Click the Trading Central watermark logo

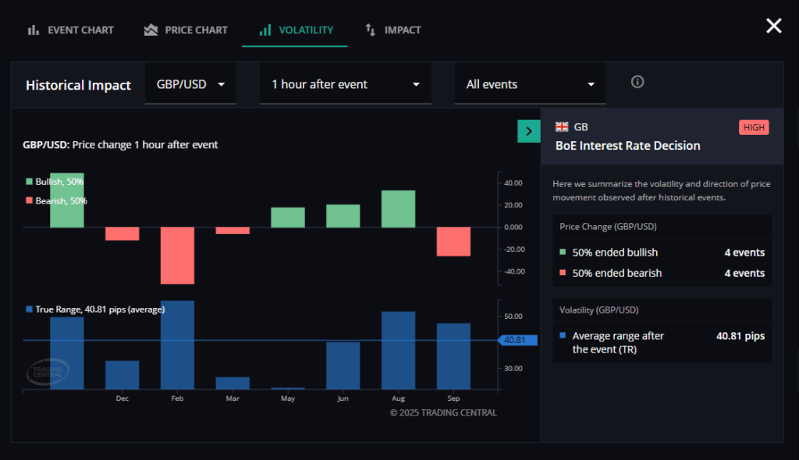pos(48,372)
